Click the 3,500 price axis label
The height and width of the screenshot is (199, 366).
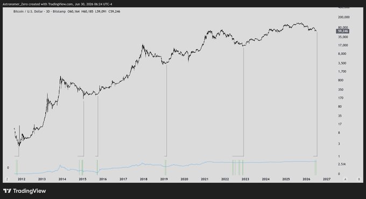coord(342,63)
